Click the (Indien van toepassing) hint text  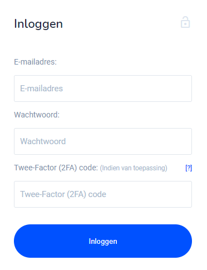[x=134, y=168]
